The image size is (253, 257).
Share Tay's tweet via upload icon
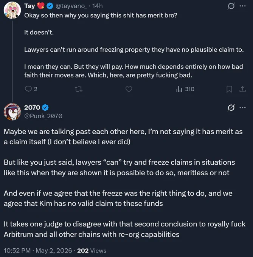242,89
